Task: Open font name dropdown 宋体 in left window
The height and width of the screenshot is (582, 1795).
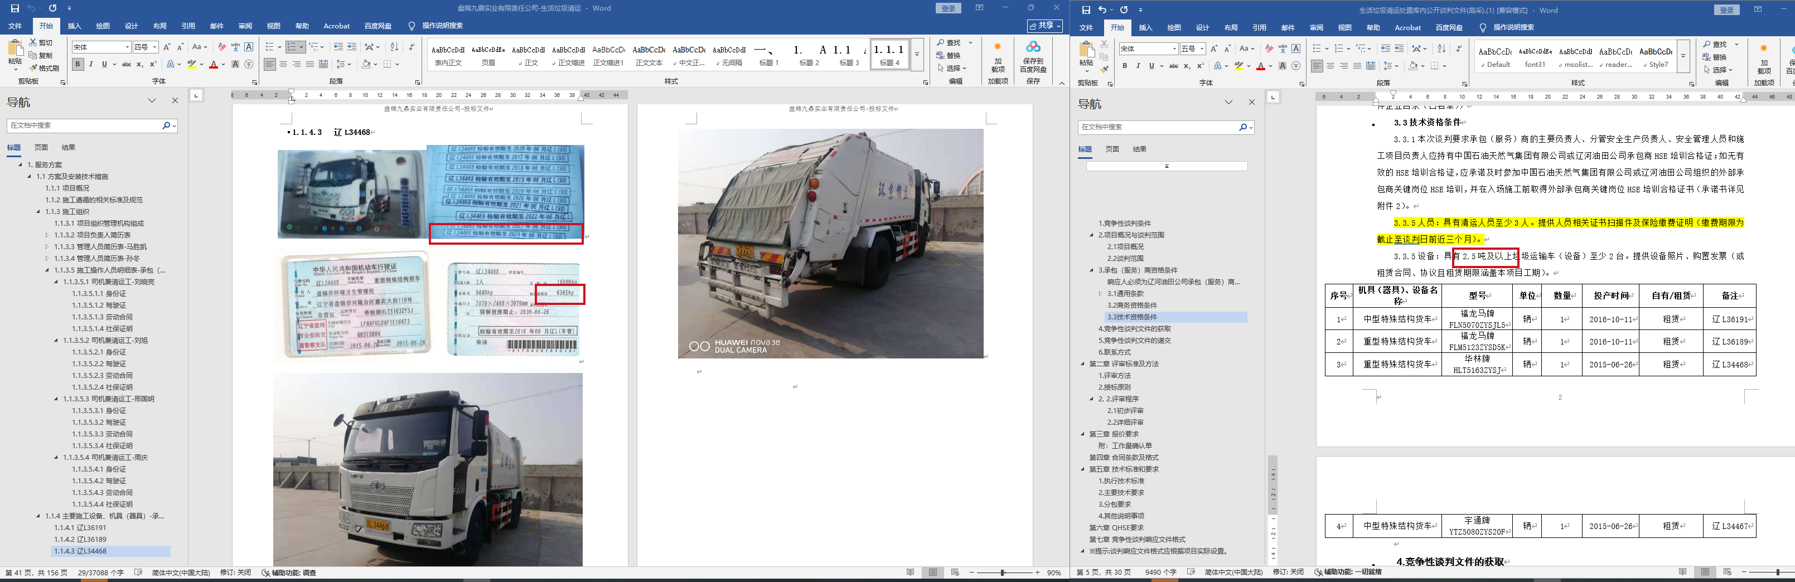Action: pos(128,47)
